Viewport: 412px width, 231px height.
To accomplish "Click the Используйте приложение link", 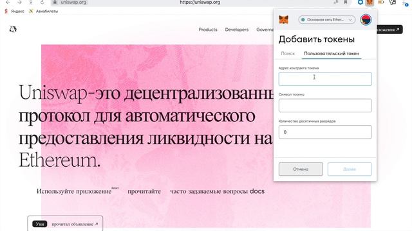I will pos(74,191).
